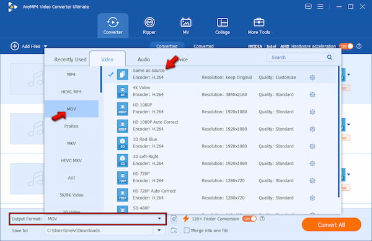Screen dimensions: 372x241
Task: Click the feedback chat icon in title bar
Action: (x=308, y=7)
